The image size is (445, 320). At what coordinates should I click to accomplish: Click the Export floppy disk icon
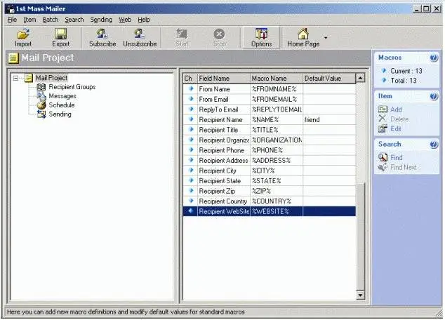(61, 34)
